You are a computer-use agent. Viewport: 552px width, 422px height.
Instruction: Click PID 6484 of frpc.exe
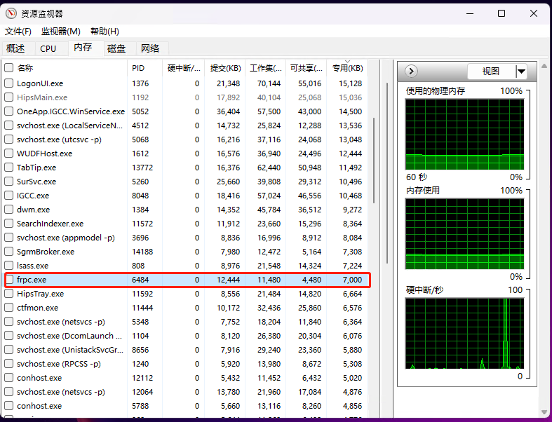click(x=140, y=280)
